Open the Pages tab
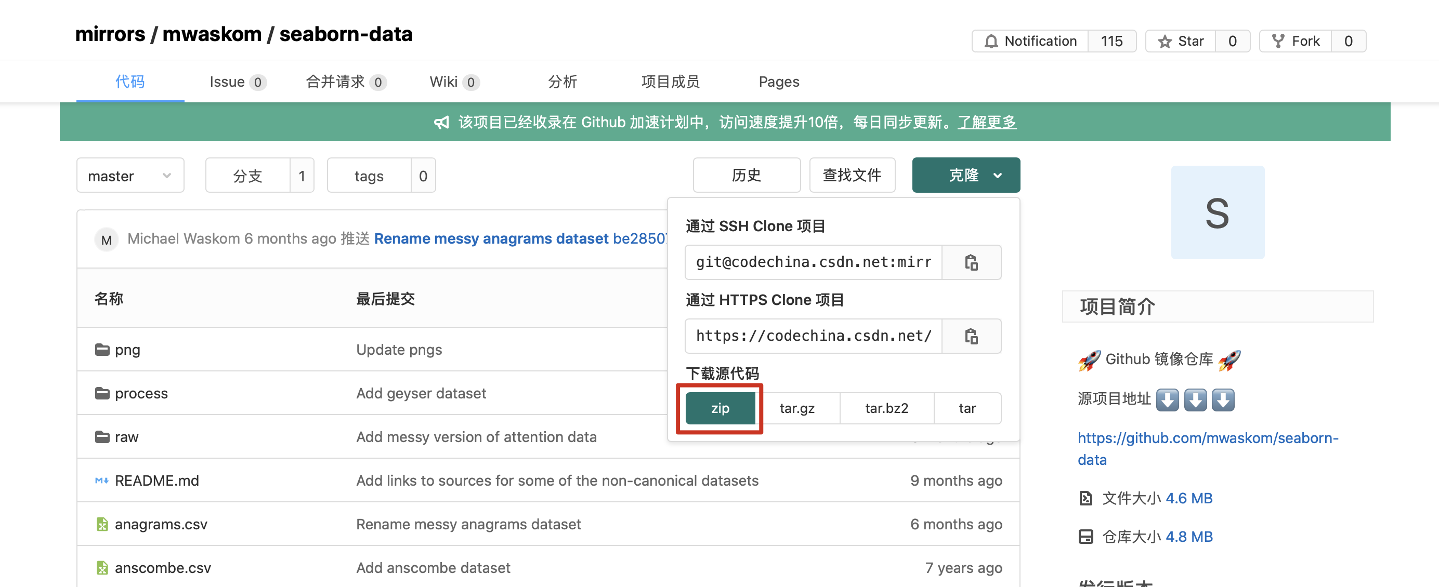Image resolution: width=1439 pixels, height=587 pixels. point(779,82)
